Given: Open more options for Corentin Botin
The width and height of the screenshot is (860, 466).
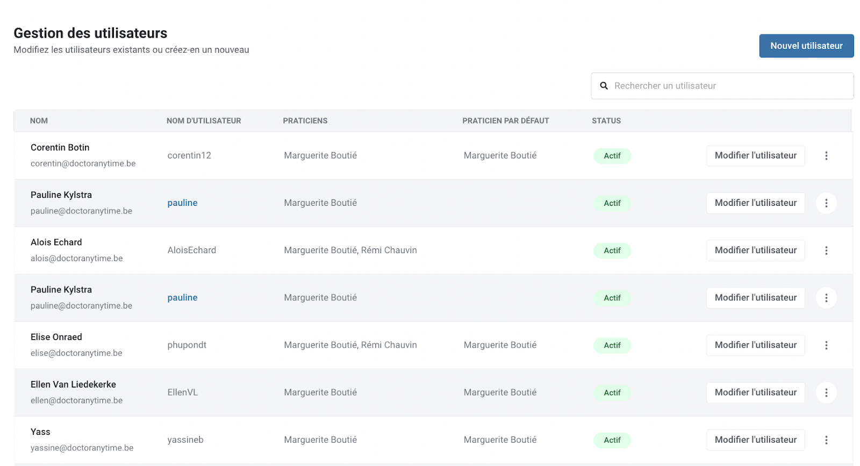Looking at the screenshot, I should coord(826,156).
